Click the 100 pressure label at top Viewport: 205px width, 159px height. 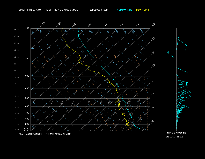click(x=27, y=28)
